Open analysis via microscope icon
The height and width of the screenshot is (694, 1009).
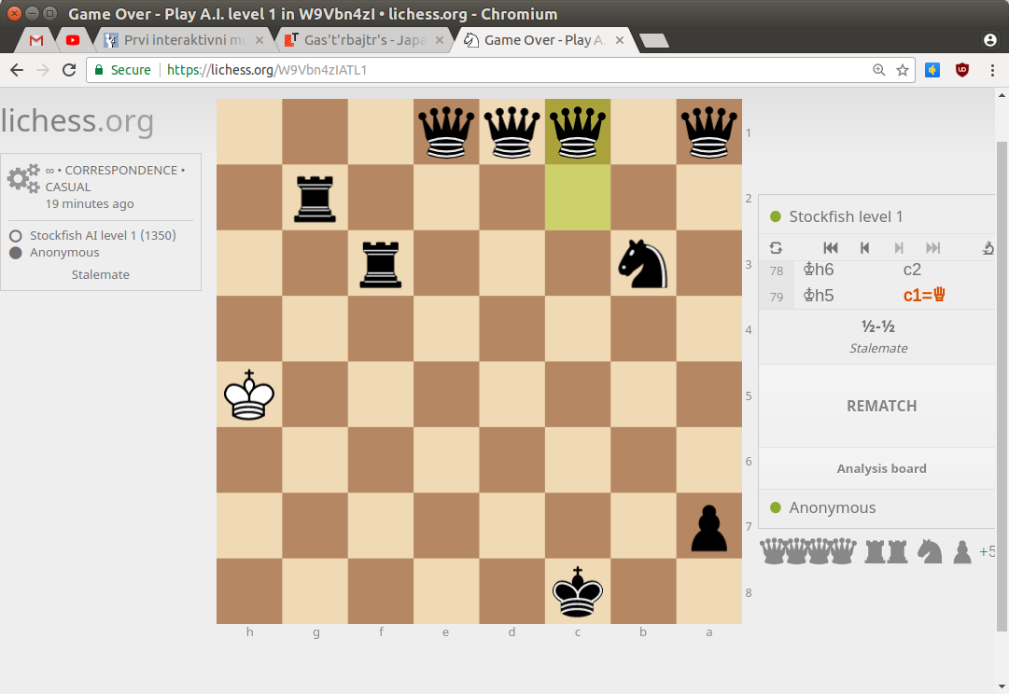[x=988, y=247]
